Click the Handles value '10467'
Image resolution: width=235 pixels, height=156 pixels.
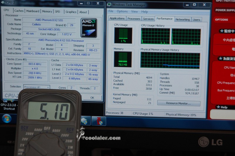point(195,79)
